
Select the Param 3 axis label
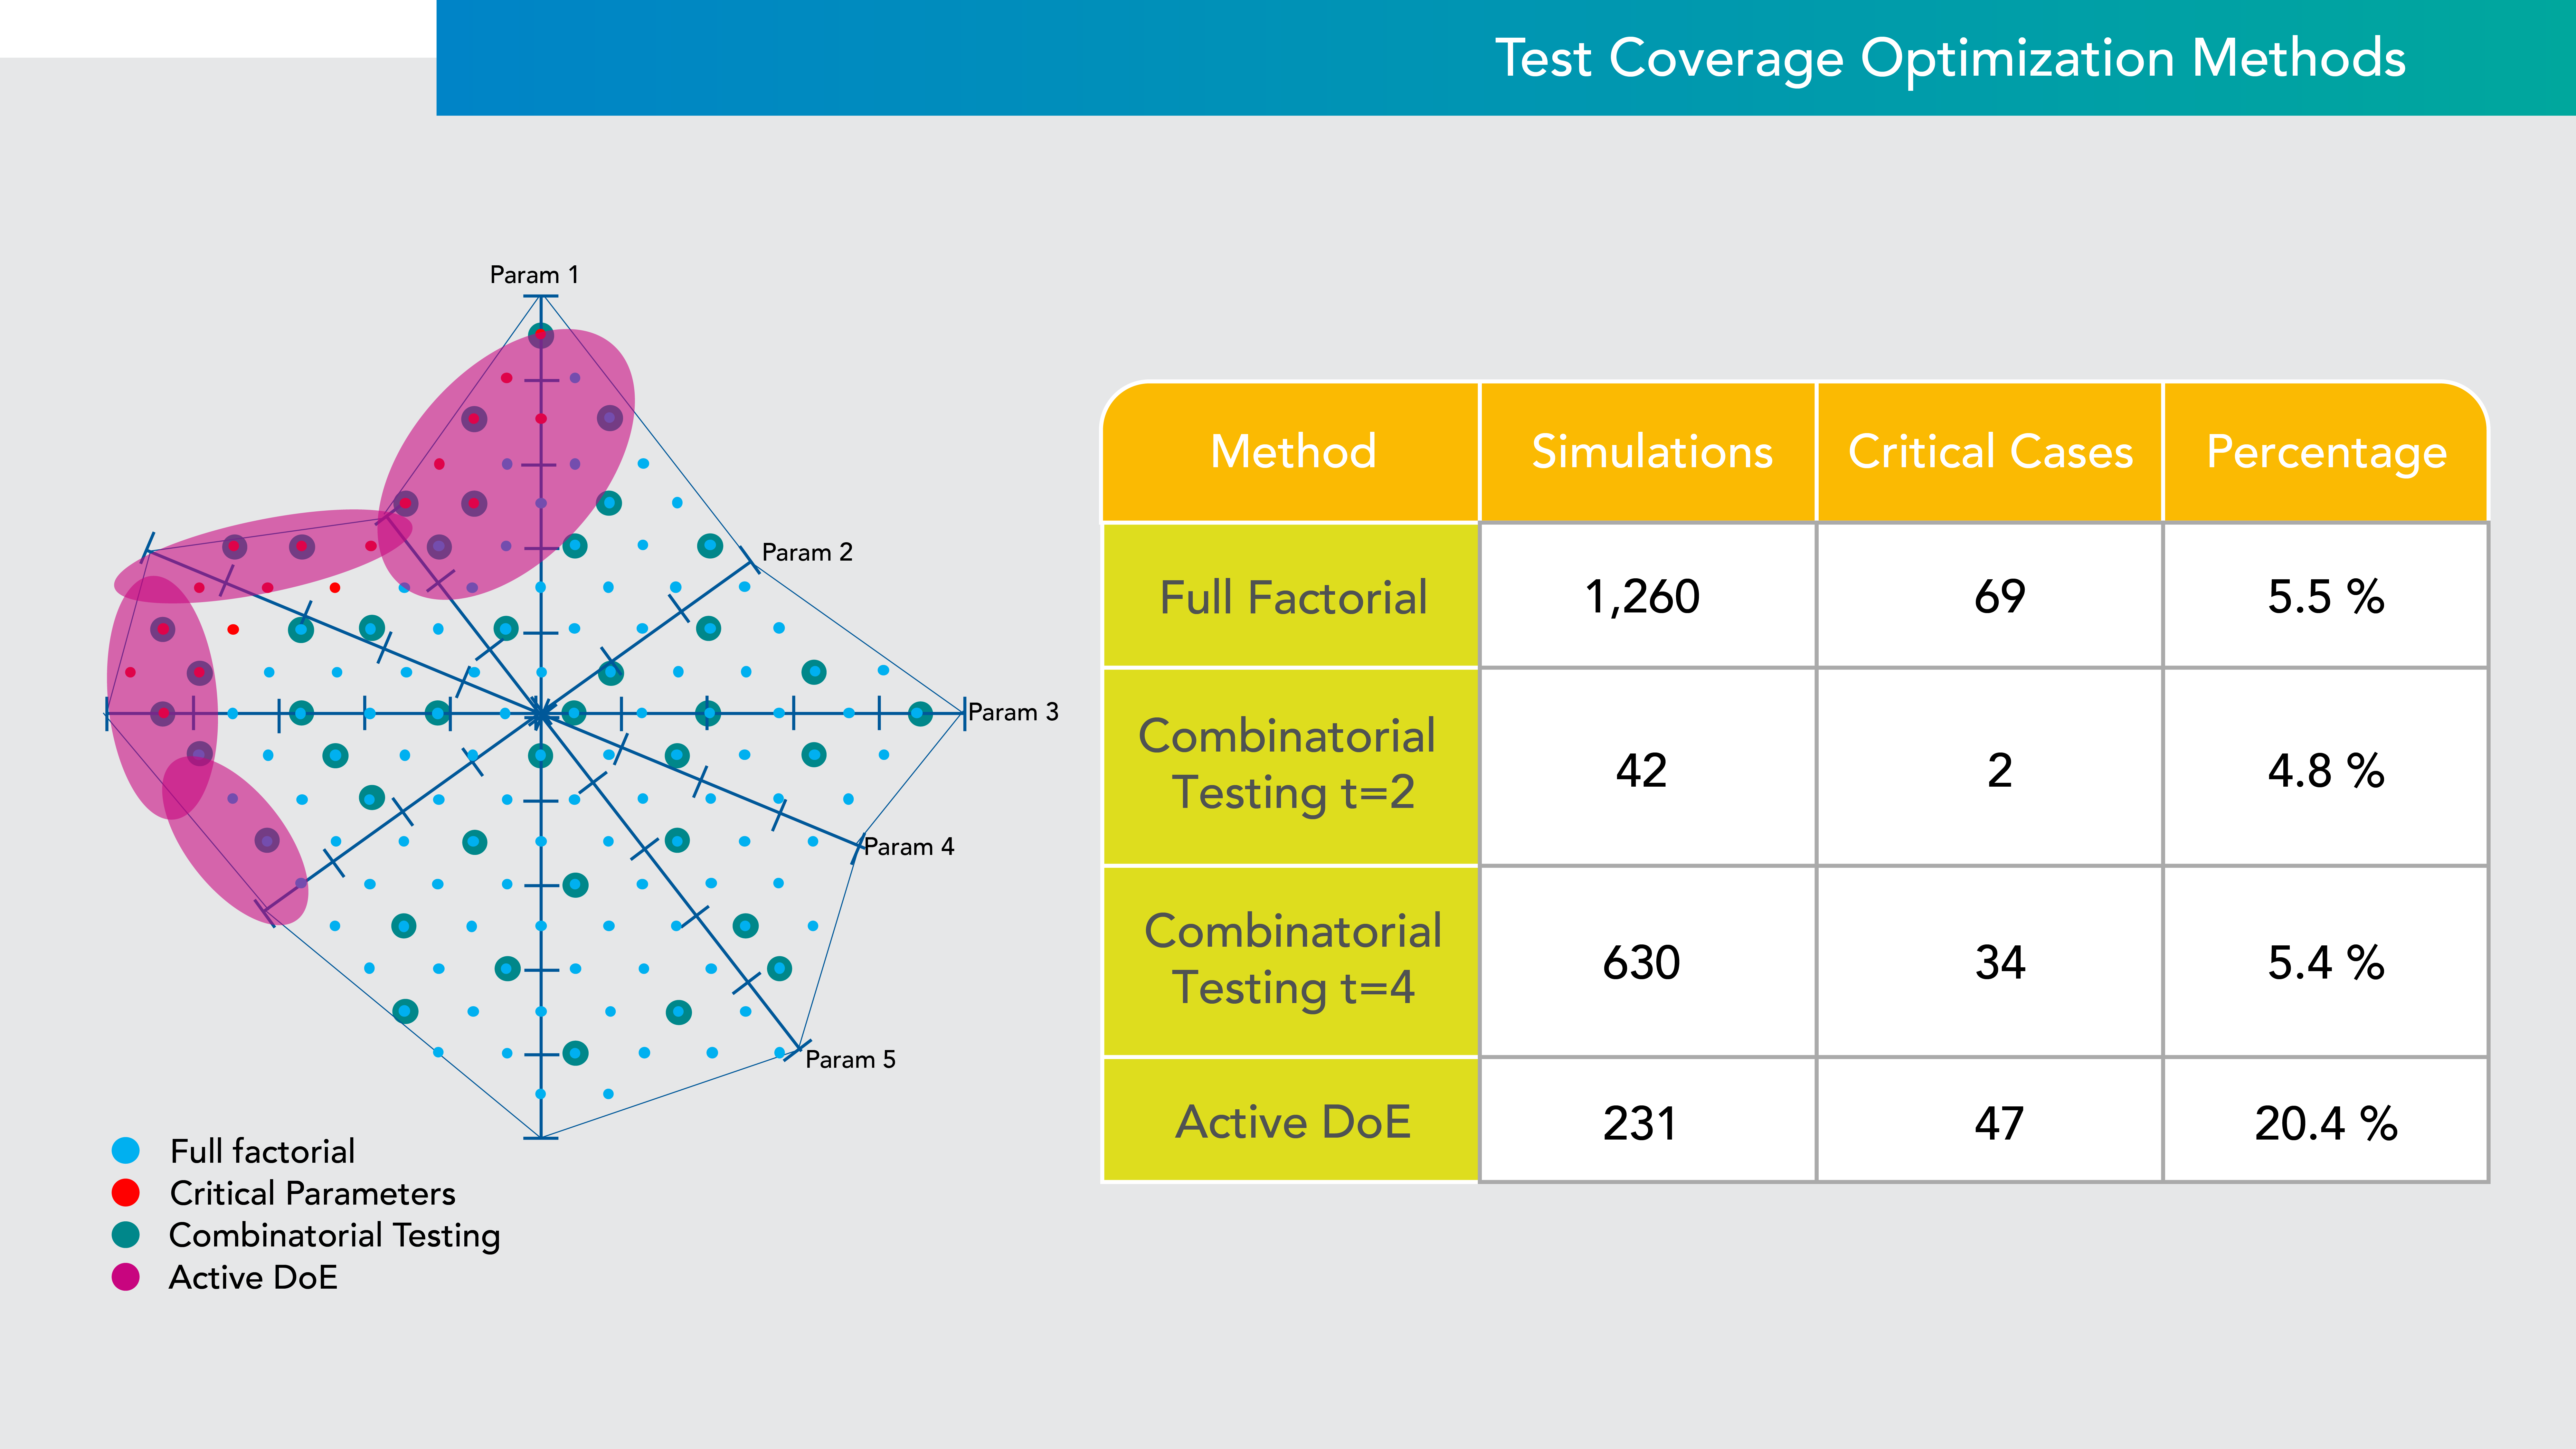click(1013, 712)
